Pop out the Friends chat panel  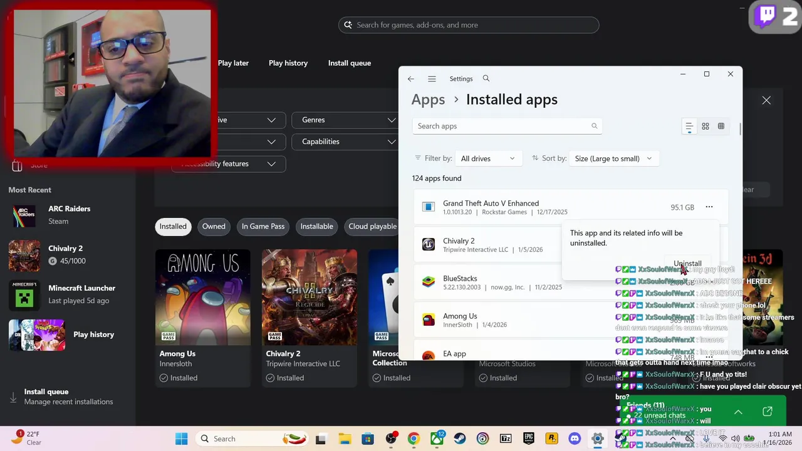pos(768,412)
